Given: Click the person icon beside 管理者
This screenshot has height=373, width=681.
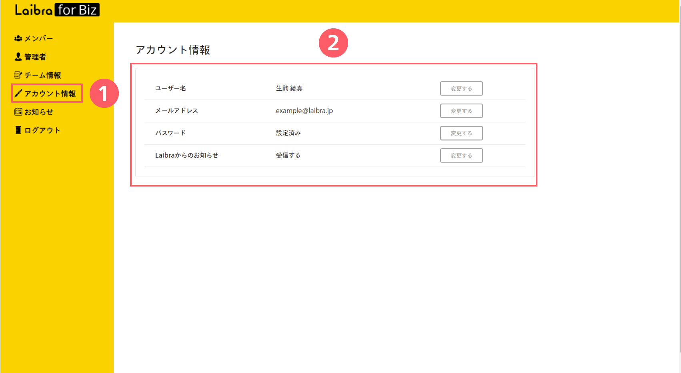Looking at the screenshot, I should click(x=18, y=57).
